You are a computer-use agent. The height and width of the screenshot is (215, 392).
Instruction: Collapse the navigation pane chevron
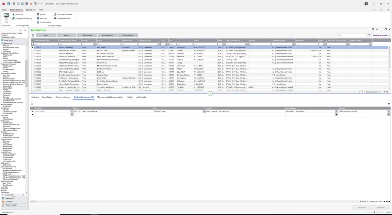coord(21,30)
